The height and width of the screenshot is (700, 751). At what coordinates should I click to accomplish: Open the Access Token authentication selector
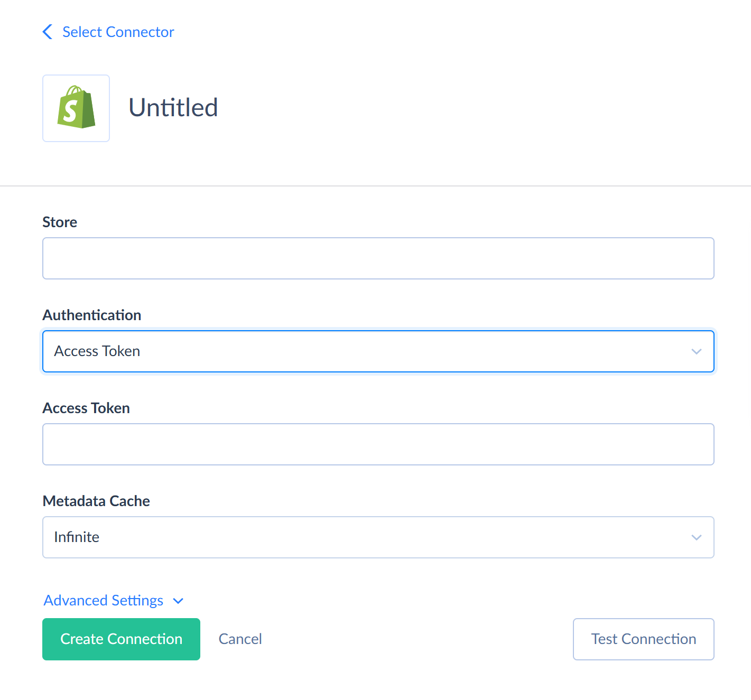[x=378, y=351]
